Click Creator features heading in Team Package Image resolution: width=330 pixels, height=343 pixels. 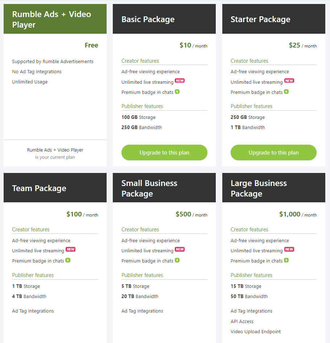[x=31, y=230]
